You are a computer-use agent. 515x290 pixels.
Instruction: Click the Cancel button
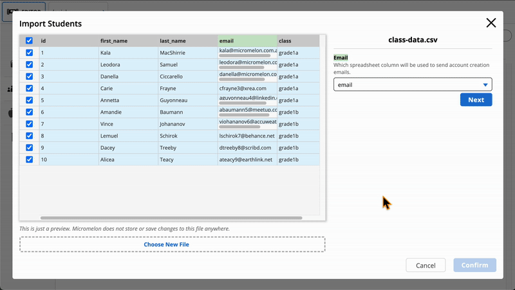coord(426,266)
